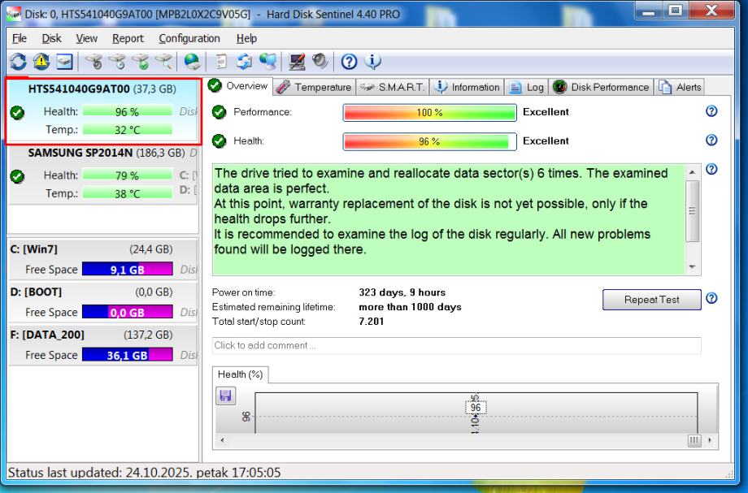Select the F: [DATA_200] partition
Image resolution: width=748 pixels, height=493 pixels.
tap(103, 345)
